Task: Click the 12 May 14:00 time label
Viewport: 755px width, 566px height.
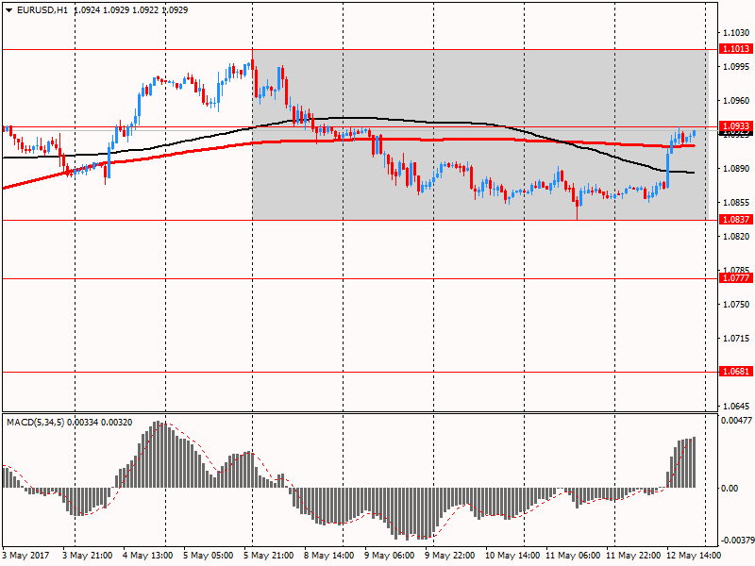Action: click(694, 556)
